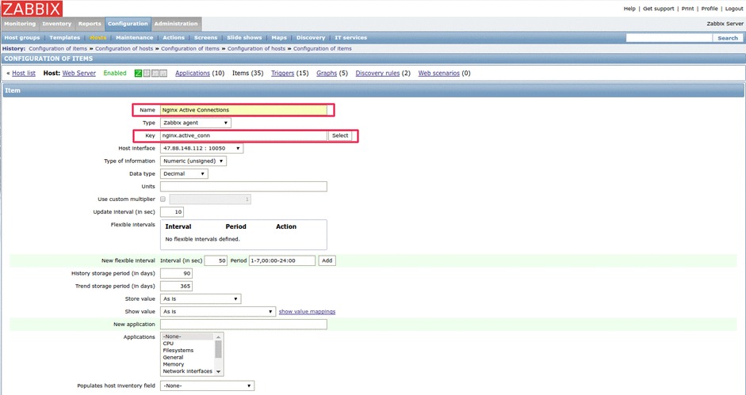Click the last history breadcrumb Configuration of items
The width and height of the screenshot is (746, 395).
tap(322, 48)
